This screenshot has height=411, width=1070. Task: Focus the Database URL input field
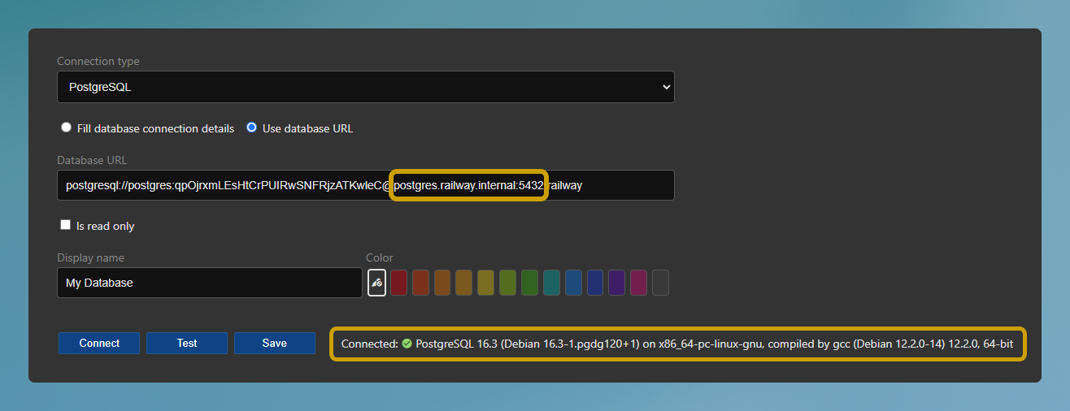[366, 185]
